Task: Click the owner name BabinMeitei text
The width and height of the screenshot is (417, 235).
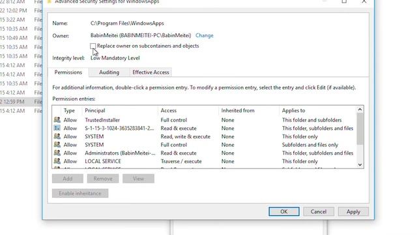Action: [141, 35]
